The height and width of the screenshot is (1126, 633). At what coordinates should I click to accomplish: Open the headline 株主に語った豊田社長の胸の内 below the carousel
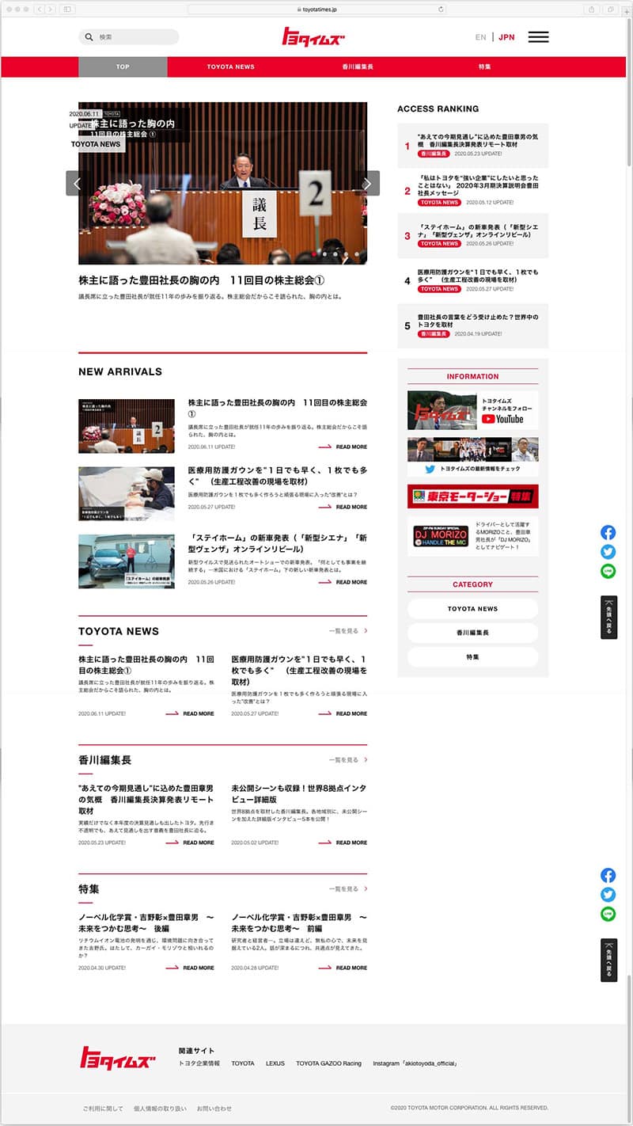(202, 280)
